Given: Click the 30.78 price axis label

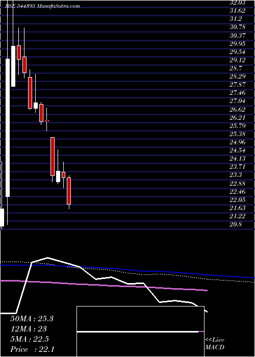Looking at the screenshot, I should pyautogui.click(x=237, y=27).
